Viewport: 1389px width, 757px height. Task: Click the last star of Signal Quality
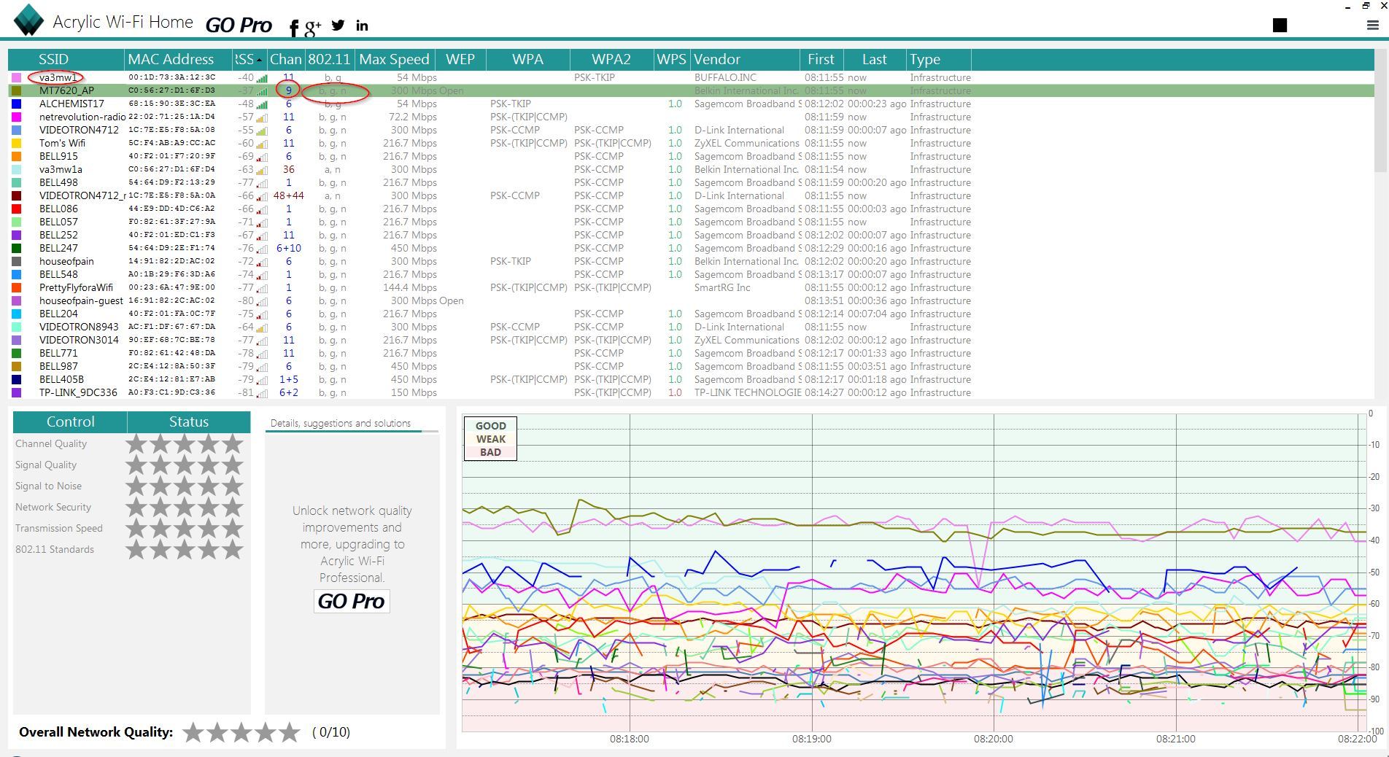233,465
